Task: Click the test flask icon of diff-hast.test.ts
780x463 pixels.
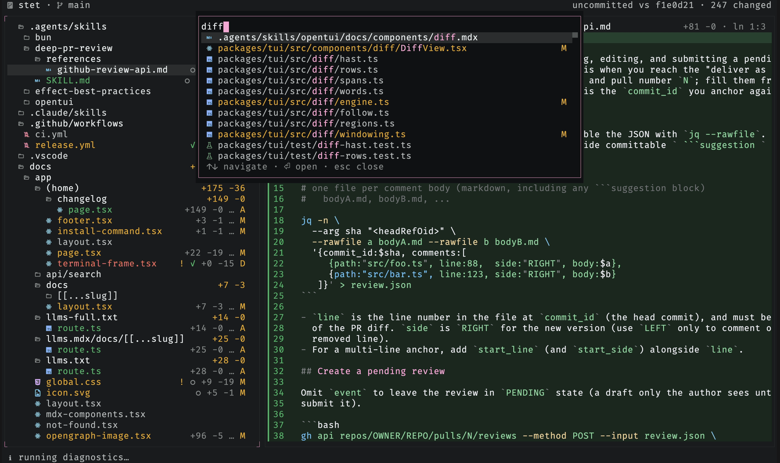Action: [x=210, y=145]
